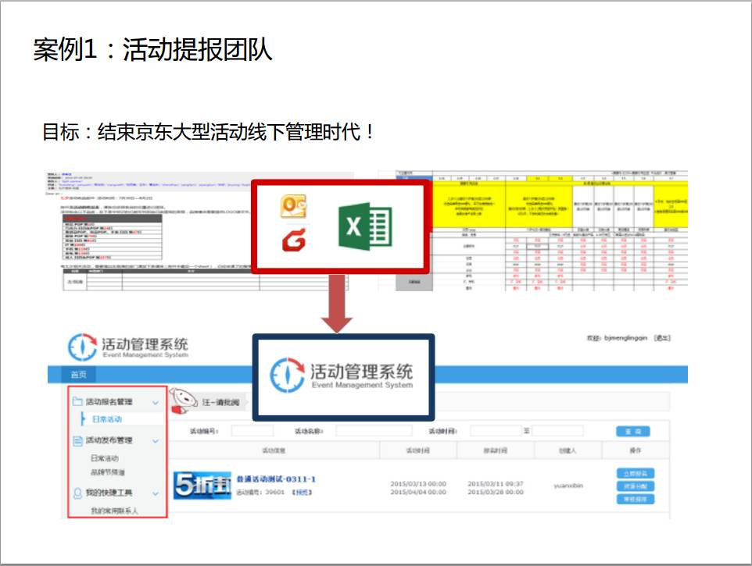Image resolution: width=752 pixels, height=566 pixels.
Task: Click the blue 查询 search button
Action: (632, 432)
